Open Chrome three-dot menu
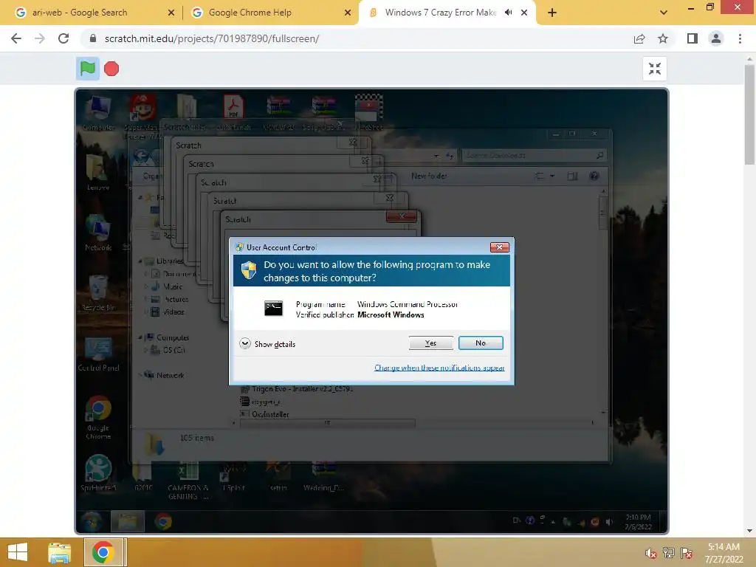 pos(740,38)
